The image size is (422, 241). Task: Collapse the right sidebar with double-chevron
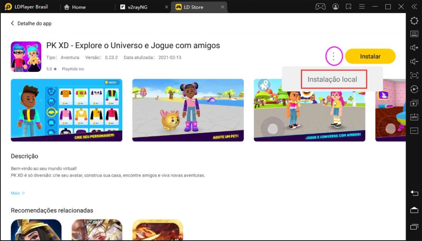414,7
